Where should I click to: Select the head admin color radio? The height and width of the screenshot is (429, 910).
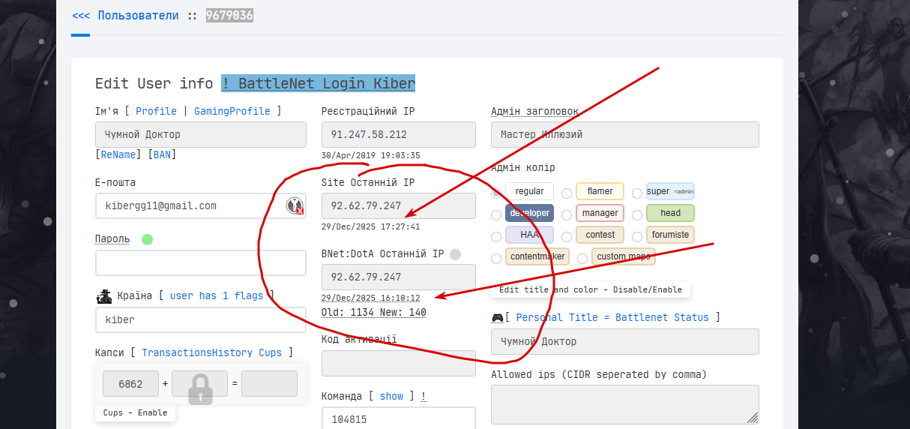[637, 214]
